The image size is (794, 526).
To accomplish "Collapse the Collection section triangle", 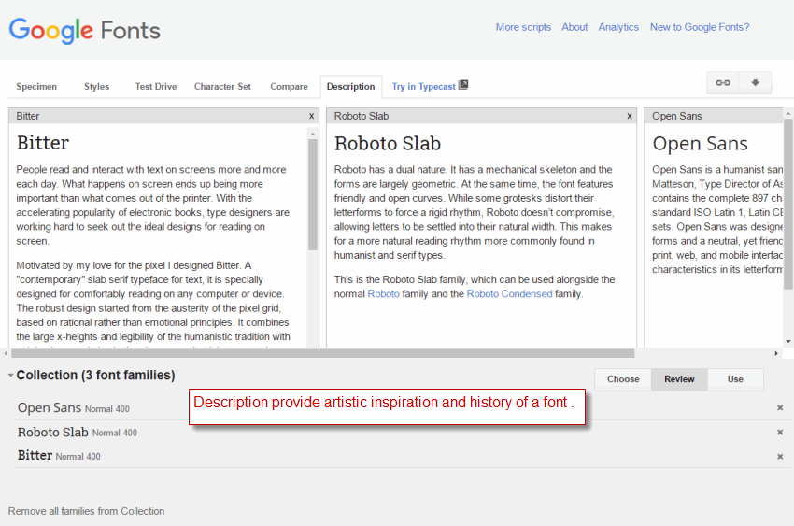I will (x=10, y=376).
